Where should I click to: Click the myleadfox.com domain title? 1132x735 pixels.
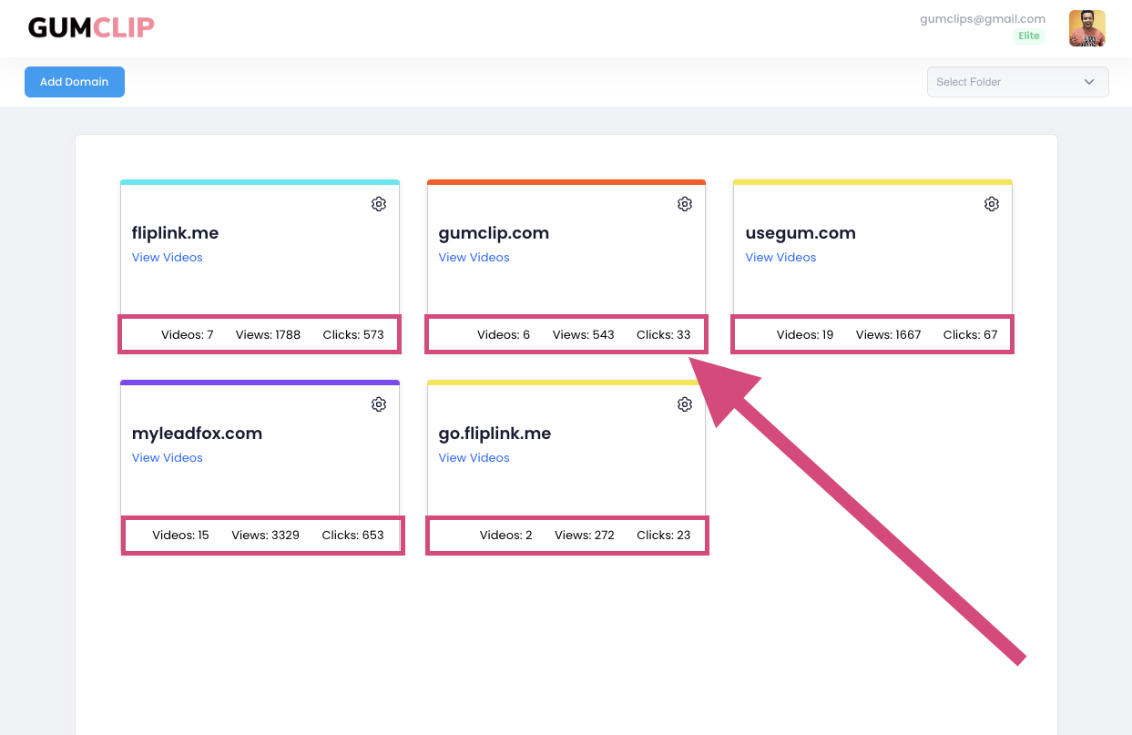pos(197,434)
